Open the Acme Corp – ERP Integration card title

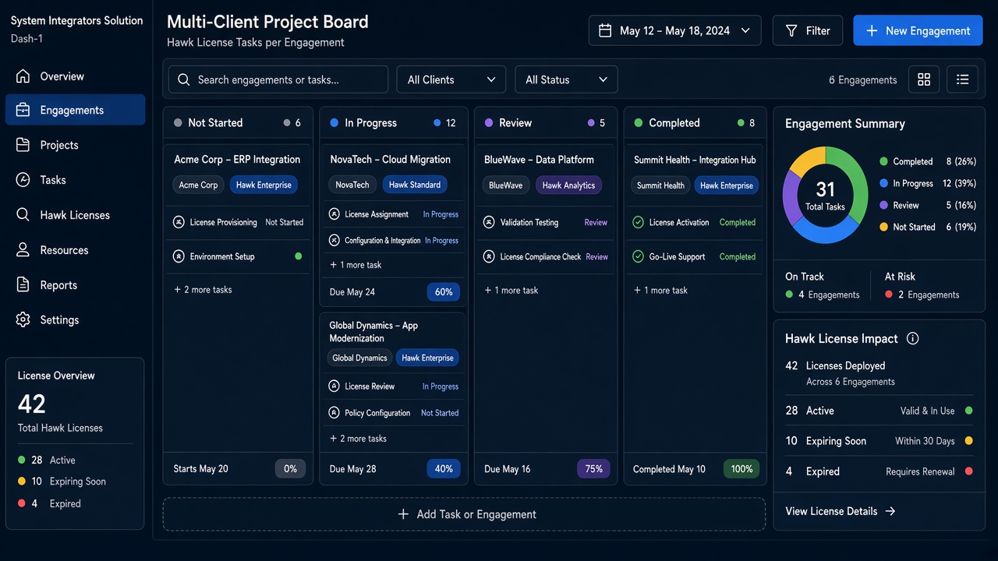[237, 159]
